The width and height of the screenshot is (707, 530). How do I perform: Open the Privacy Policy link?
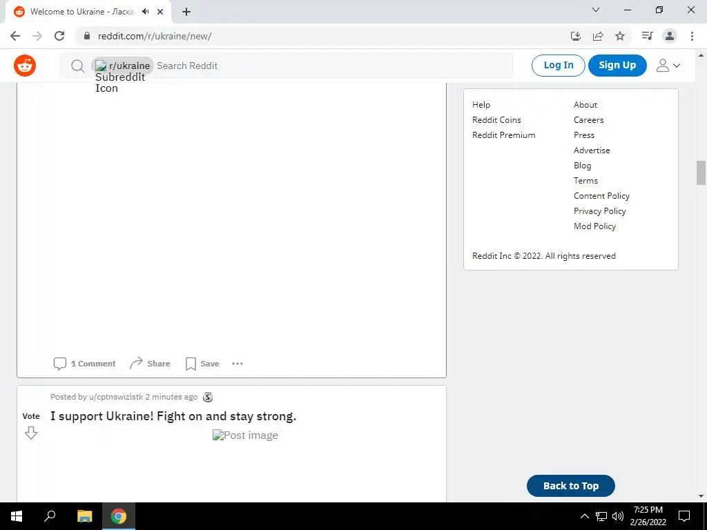click(x=600, y=211)
